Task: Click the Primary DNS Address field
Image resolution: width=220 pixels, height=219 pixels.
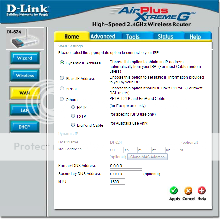Action: click(x=126, y=166)
